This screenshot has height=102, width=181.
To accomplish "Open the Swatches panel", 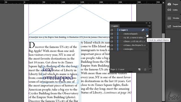I will (174, 26).
